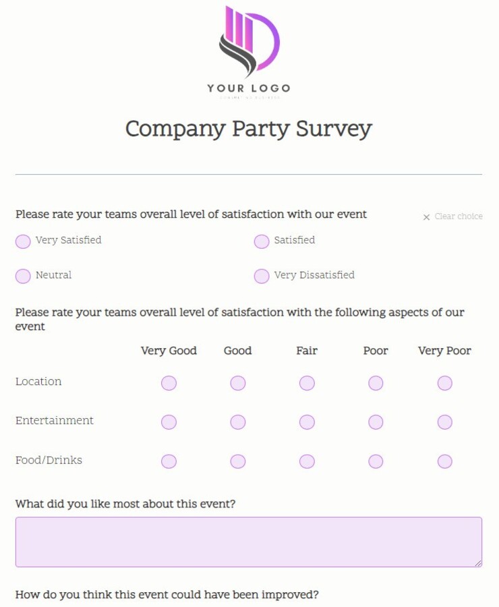Rate Entertainment as Good
499x607 pixels.
pyautogui.click(x=237, y=422)
